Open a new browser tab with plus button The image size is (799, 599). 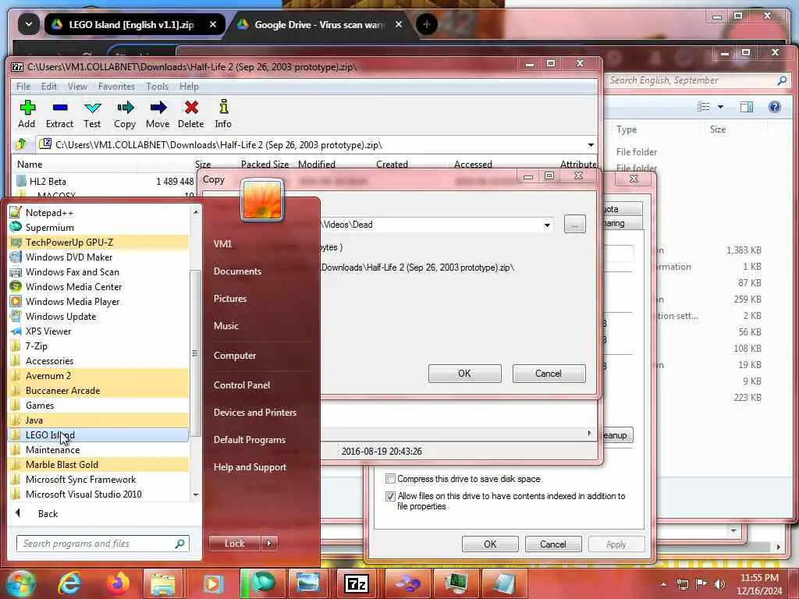coord(427,24)
